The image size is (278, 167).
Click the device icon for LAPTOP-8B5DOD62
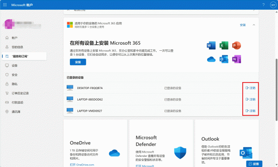click(70, 99)
